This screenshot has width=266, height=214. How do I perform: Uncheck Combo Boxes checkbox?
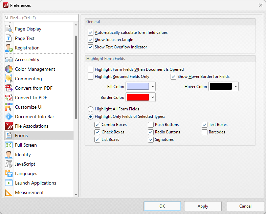(x=97, y=125)
